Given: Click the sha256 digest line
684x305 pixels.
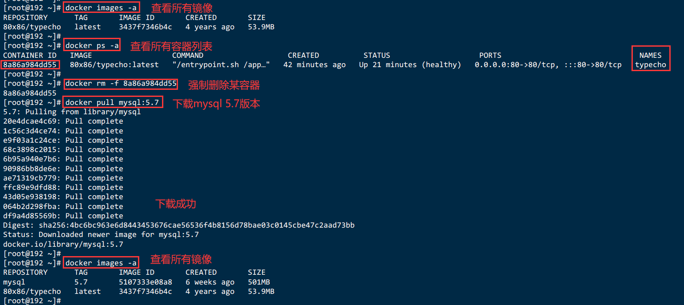Looking at the screenshot, I should [179, 225].
